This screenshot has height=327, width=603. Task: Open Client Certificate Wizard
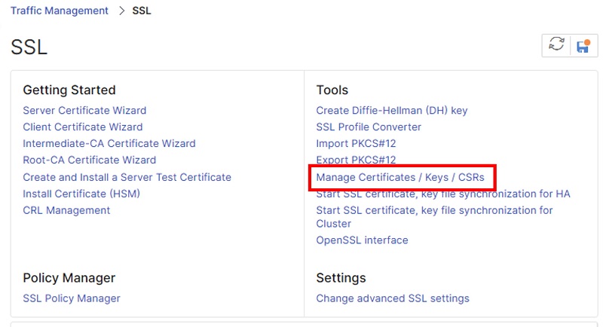[x=83, y=127]
